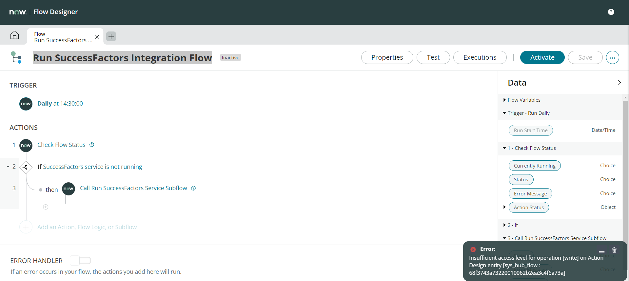Select the Action Status data pill
The height and width of the screenshot is (281, 629).
tap(529, 207)
